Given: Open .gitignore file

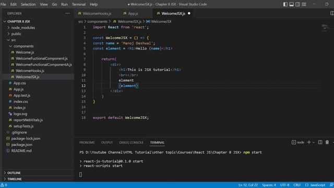Looking at the screenshot, I should (x=19, y=132).
